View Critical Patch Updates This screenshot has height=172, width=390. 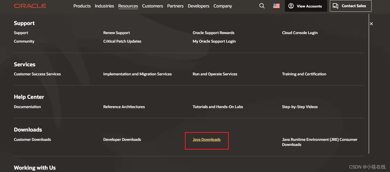[x=122, y=41]
